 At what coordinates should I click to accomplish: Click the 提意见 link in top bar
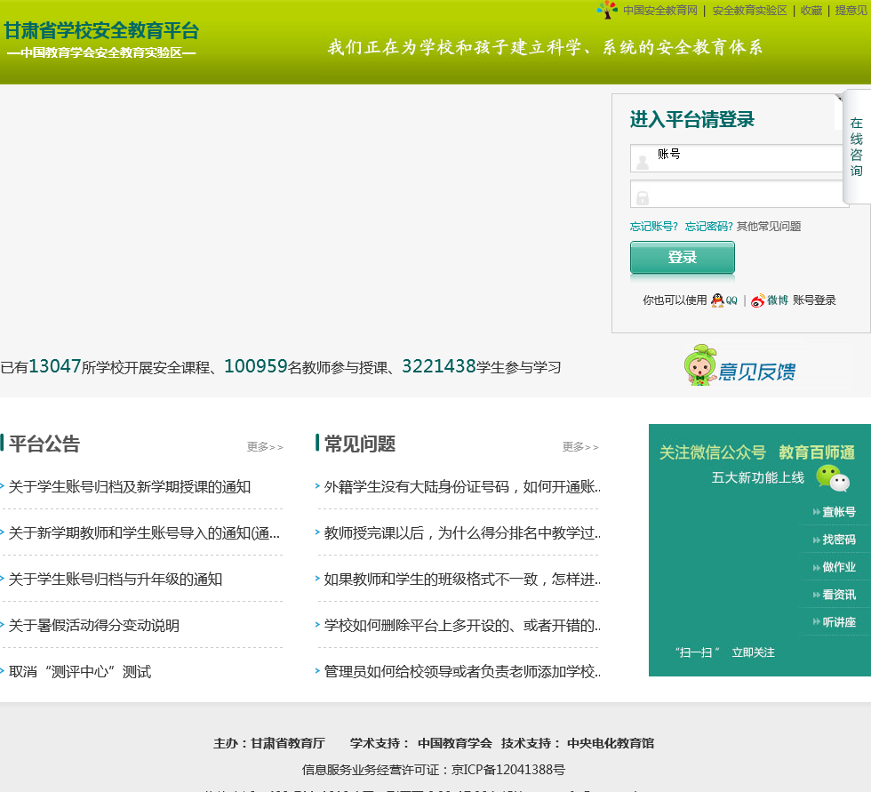click(851, 11)
